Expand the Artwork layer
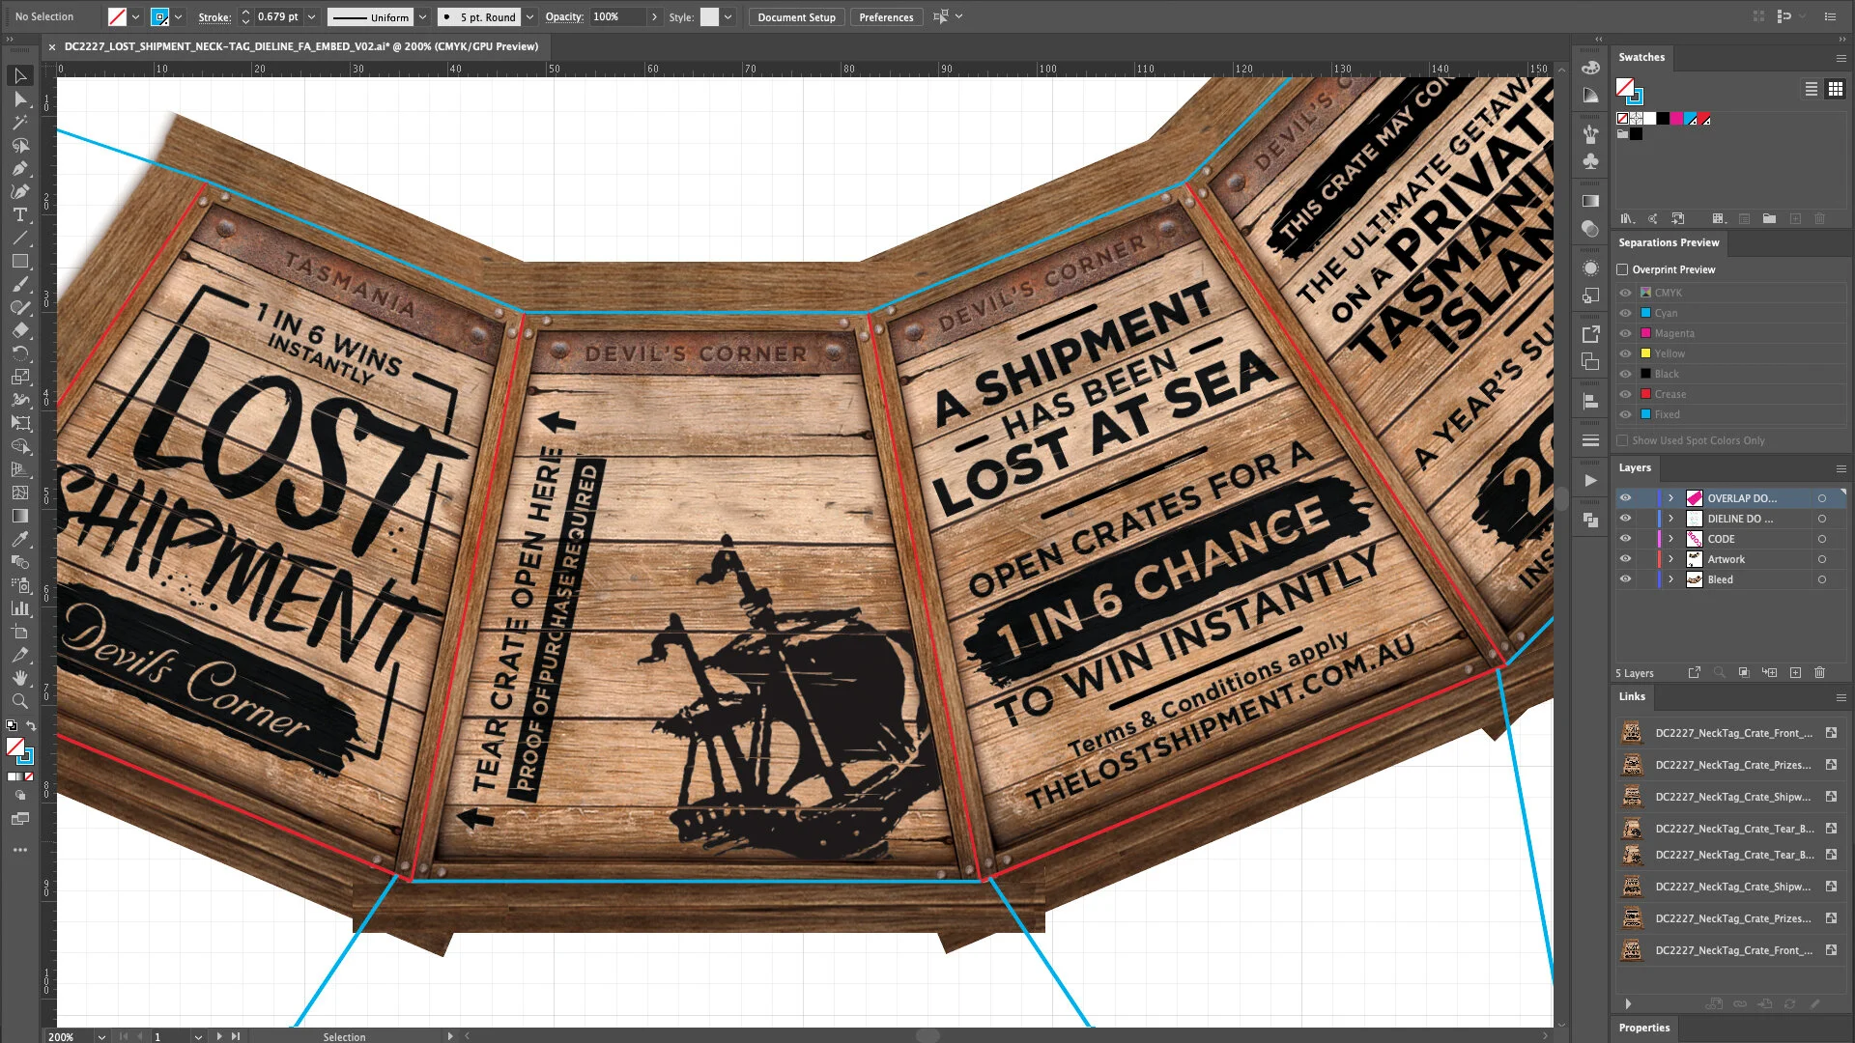The width and height of the screenshot is (1855, 1043). pos(1670,559)
